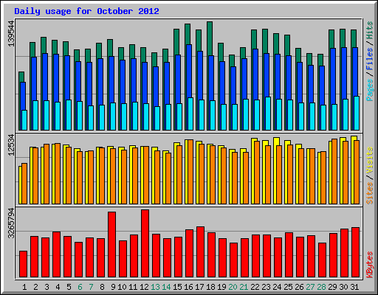Select day 22 on the x-axis
Viewport: 378px width, 295px height.
click(x=255, y=287)
